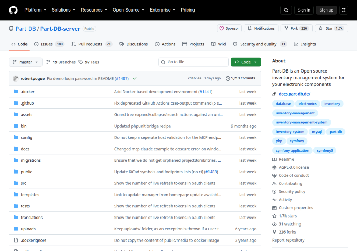Focus the Go to file search field
357x251 pixels.
(193, 62)
